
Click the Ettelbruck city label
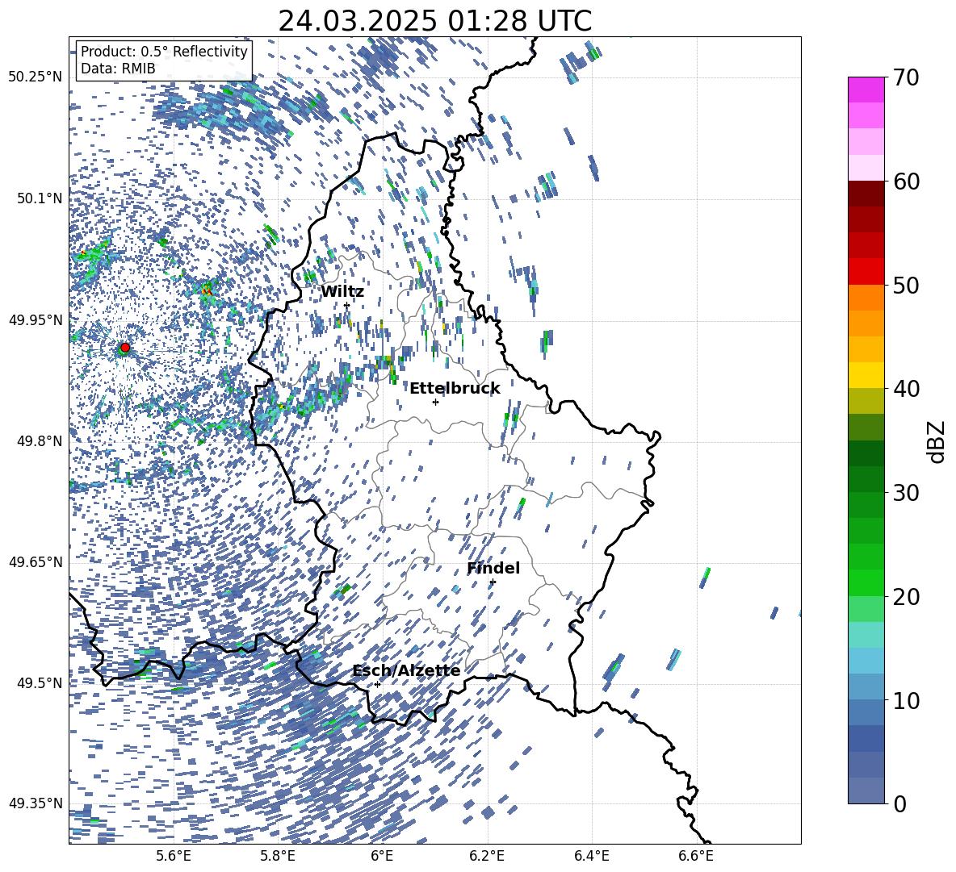tap(455, 389)
